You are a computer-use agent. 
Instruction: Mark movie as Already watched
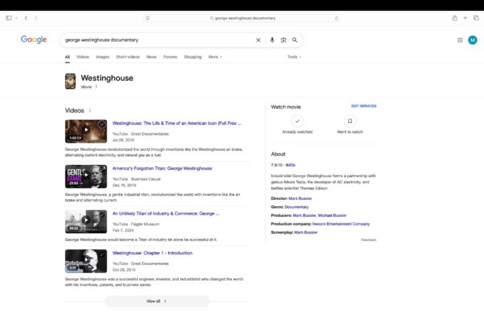pyautogui.click(x=298, y=121)
